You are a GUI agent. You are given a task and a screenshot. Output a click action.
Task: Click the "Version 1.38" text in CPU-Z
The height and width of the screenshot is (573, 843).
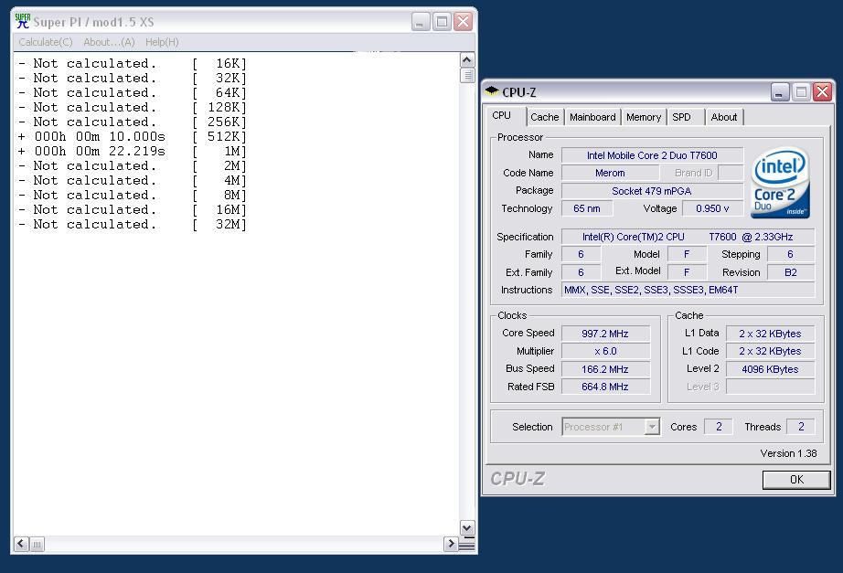pos(788,453)
